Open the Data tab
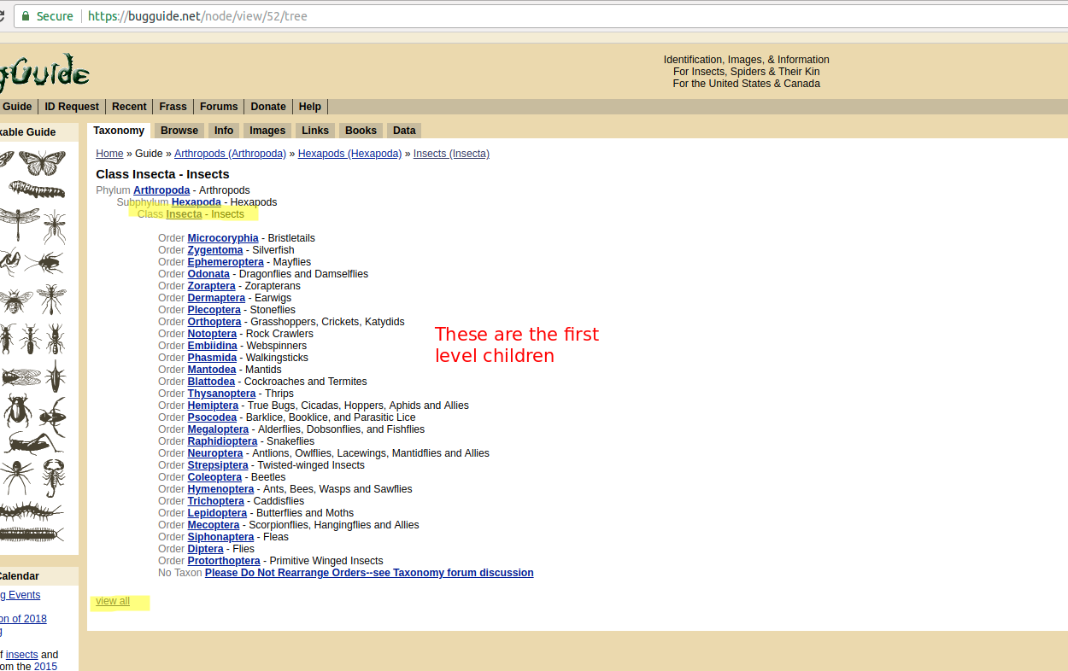The image size is (1068, 671). [x=403, y=130]
